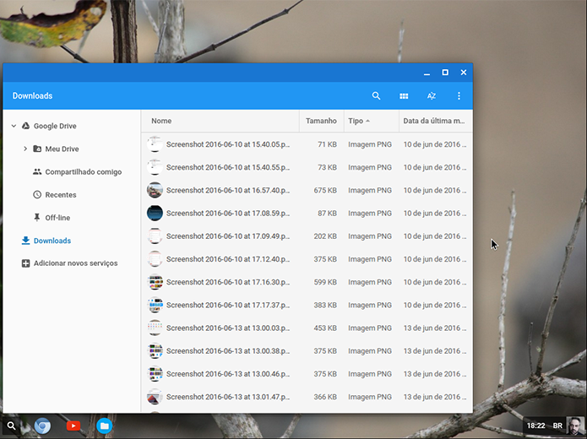
Task: Sort files by the Tamanho column
Action: (x=321, y=121)
